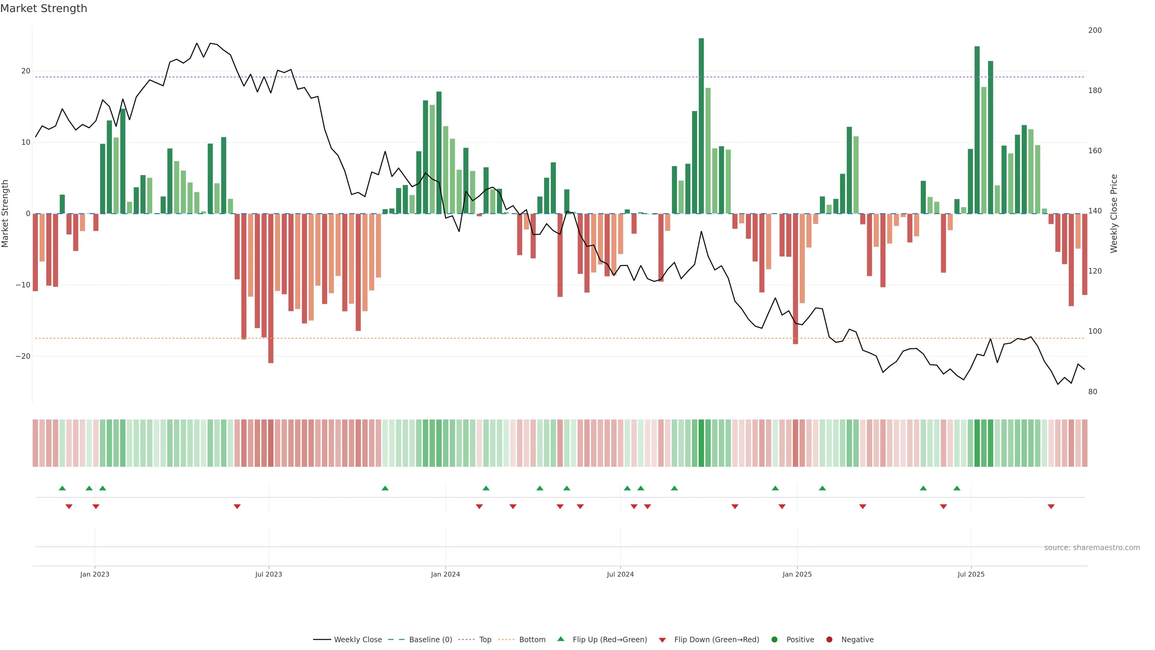The image size is (1155, 650).
Task: Open the source: sharemaestro.com text
Action: coord(1092,548)
